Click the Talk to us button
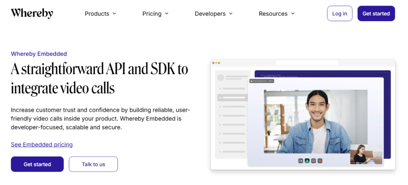This screenshot has height=185, width=408. tap(93, 164)
